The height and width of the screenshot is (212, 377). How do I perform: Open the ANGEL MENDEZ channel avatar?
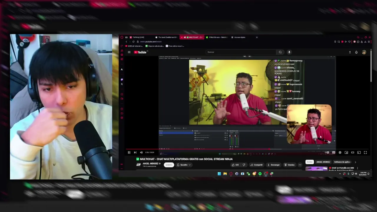tap(138, 165)
